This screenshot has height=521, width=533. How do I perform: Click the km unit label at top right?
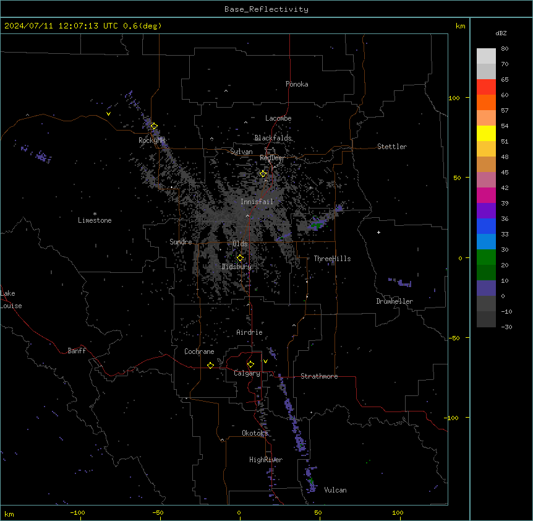pyautogui.click(x=460, y=26)
